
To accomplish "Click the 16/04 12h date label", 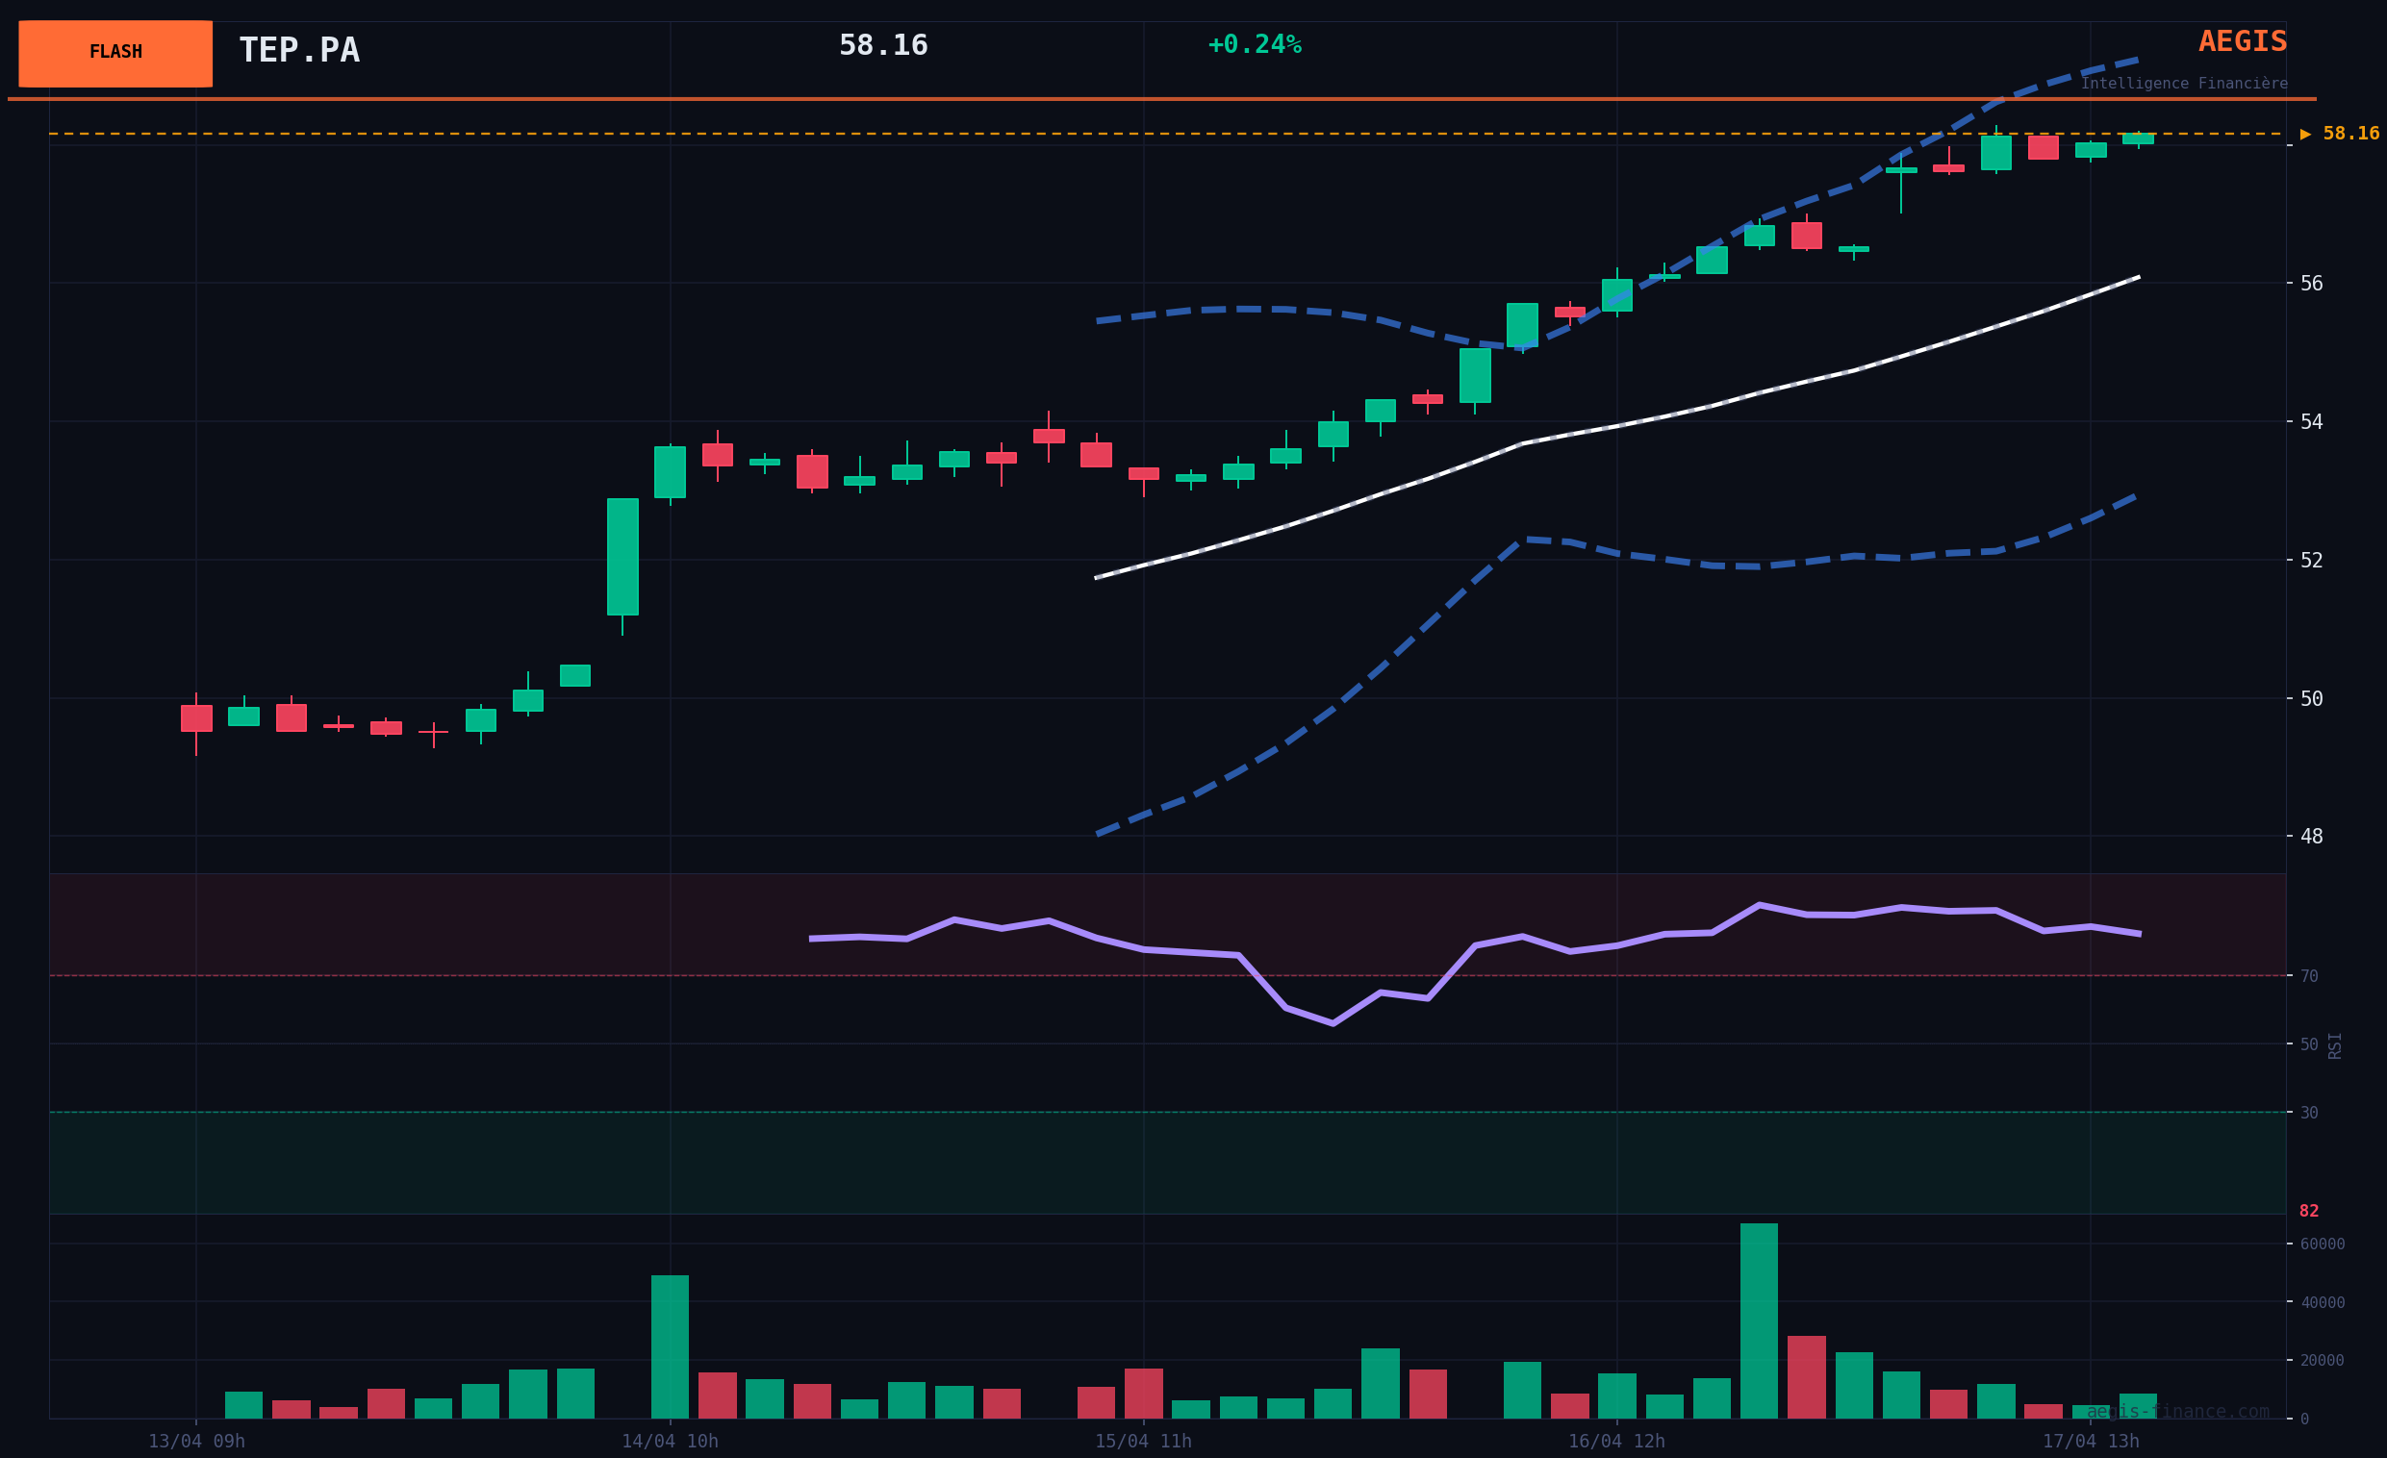I will (1616, 1442).
